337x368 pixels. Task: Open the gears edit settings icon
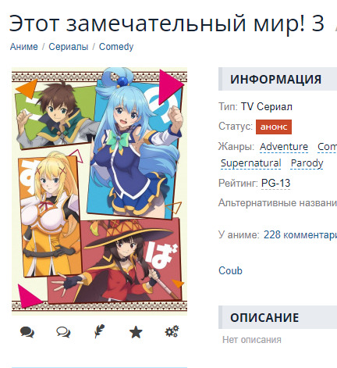pos(172,331)
